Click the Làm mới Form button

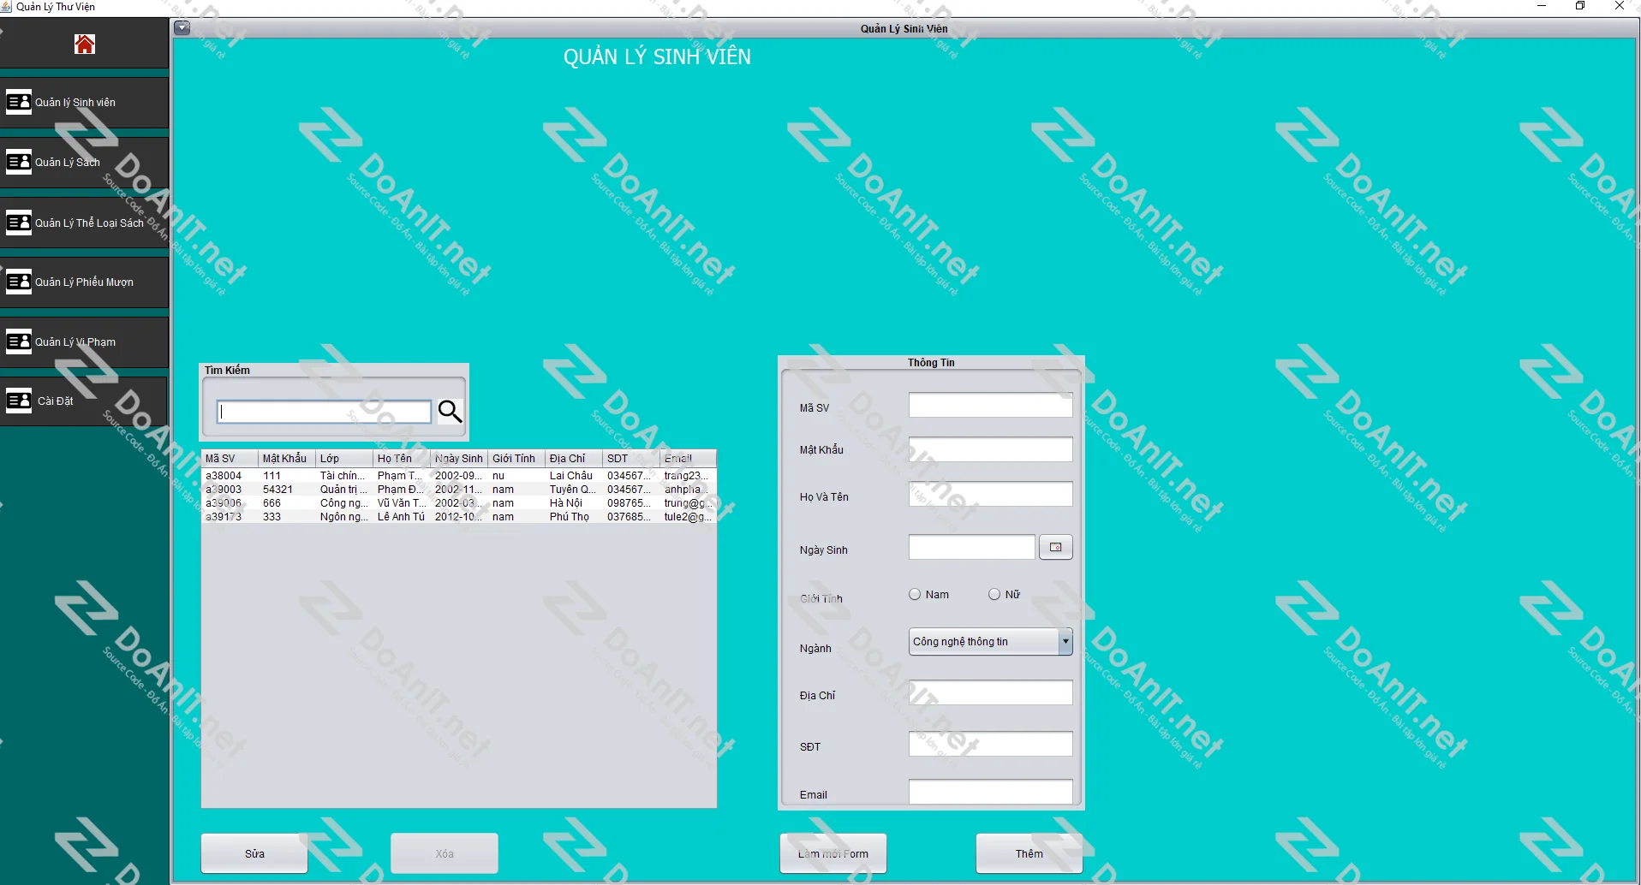tap(833, 853)
